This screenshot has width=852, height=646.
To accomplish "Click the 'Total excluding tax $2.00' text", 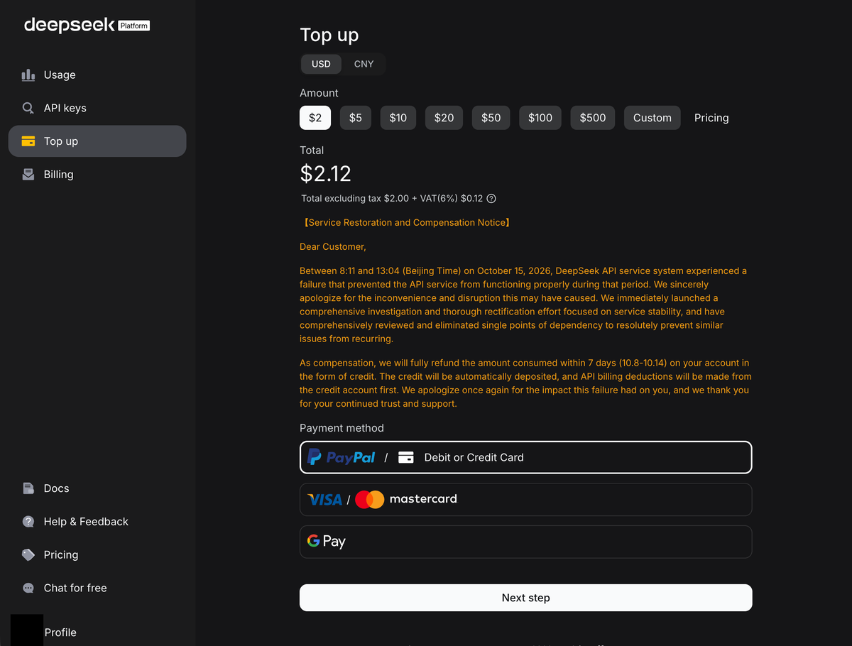I will tap(354, 199).
